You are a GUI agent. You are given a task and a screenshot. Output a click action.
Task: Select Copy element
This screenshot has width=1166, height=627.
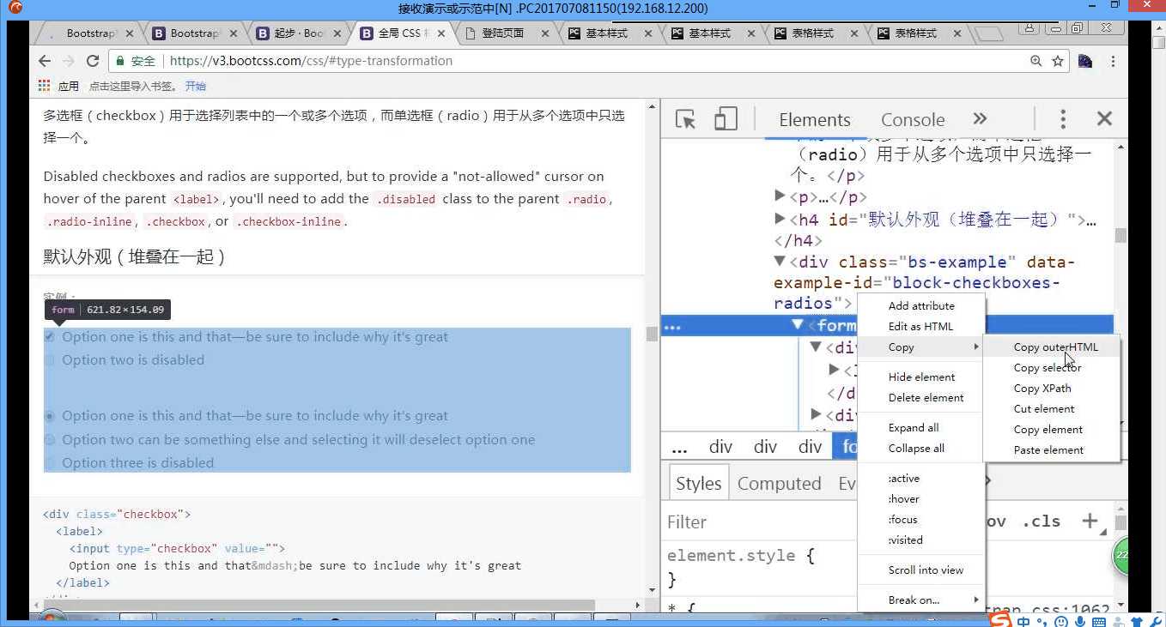1048,429
